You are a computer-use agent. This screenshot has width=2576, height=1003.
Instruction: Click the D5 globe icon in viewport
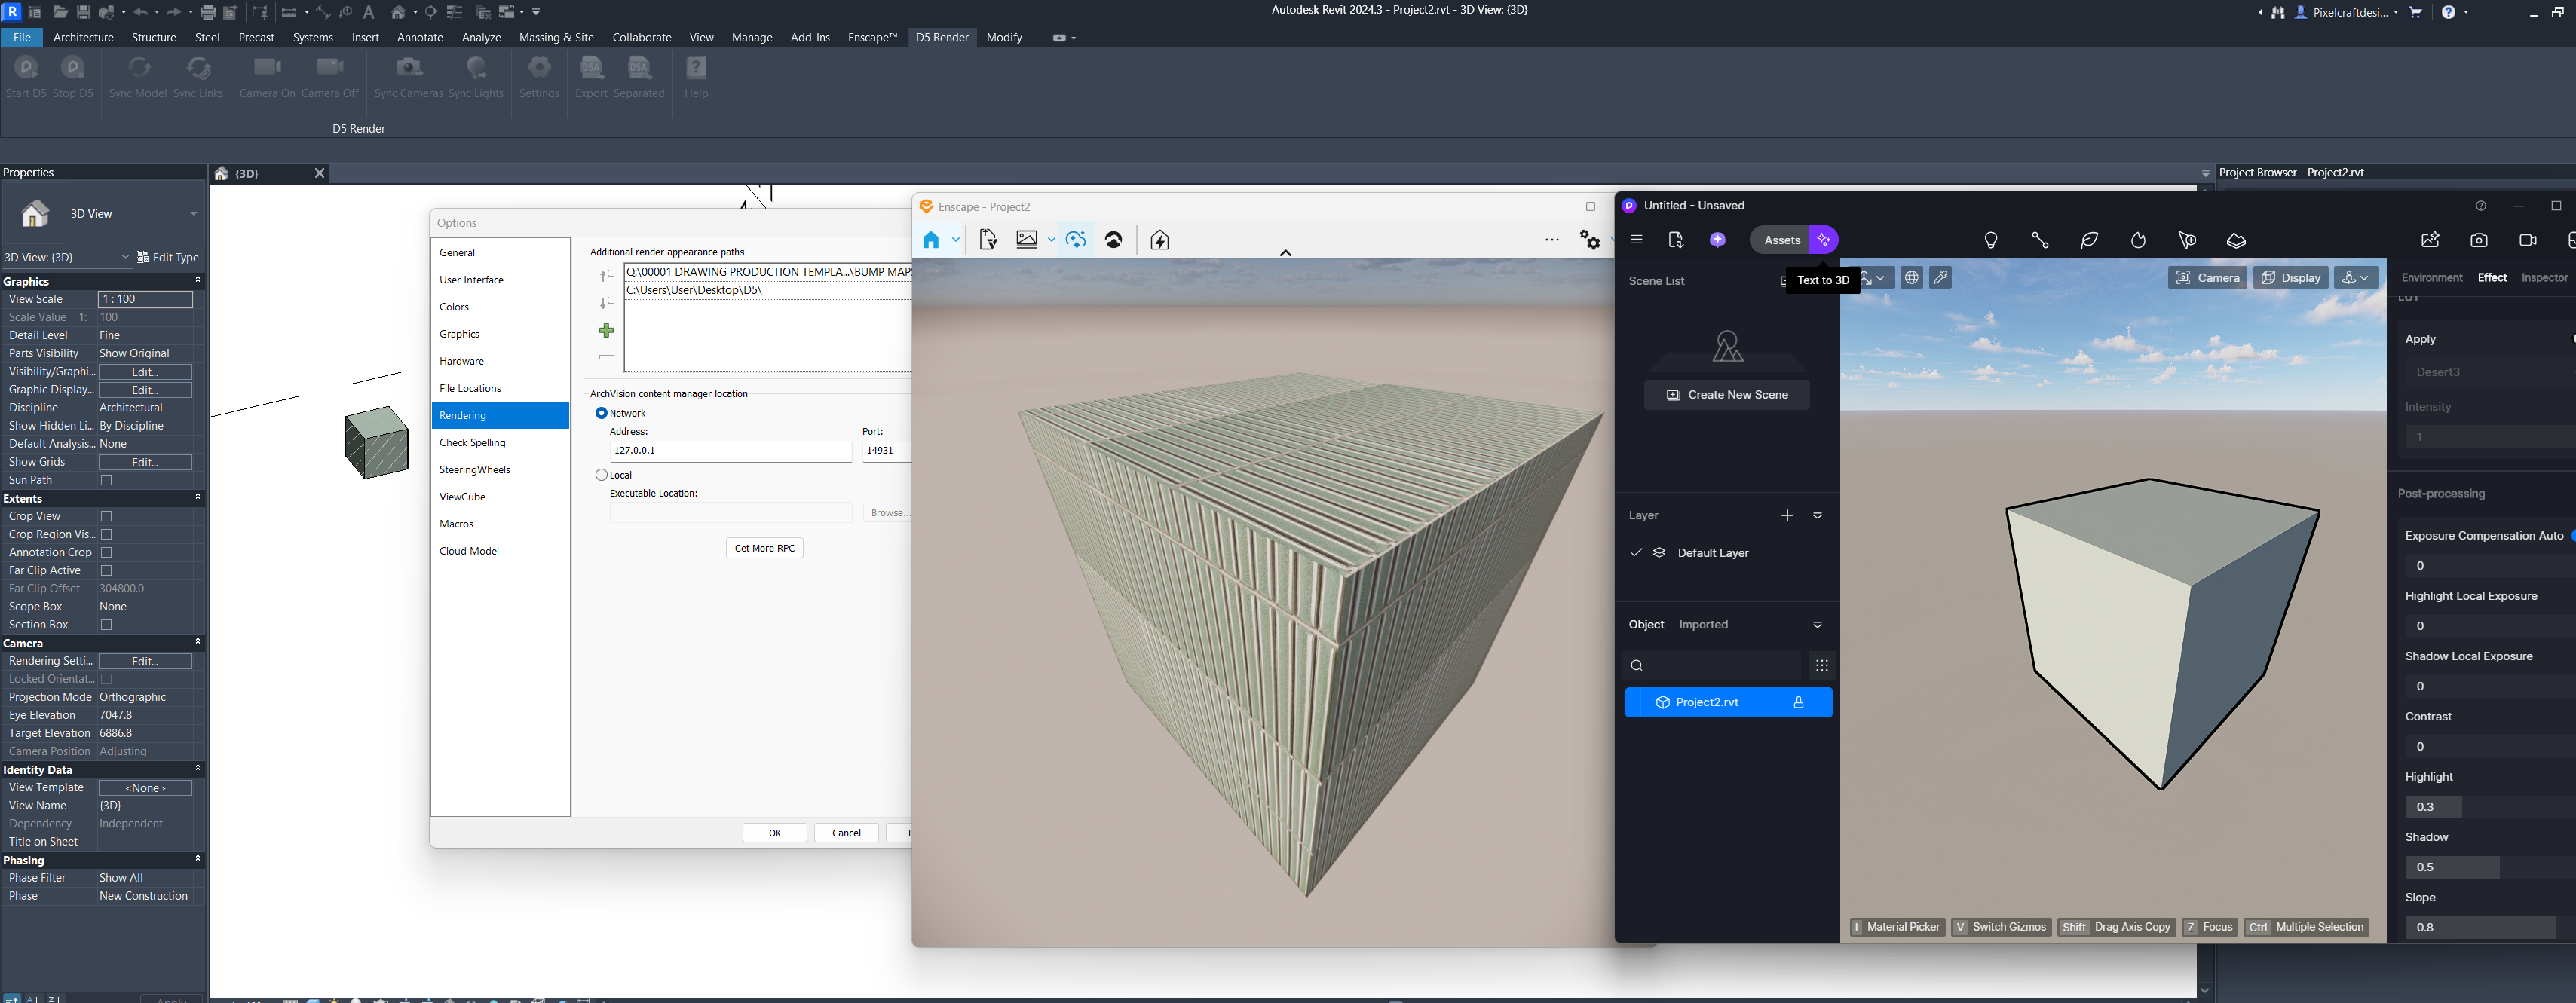[1911, 277]
